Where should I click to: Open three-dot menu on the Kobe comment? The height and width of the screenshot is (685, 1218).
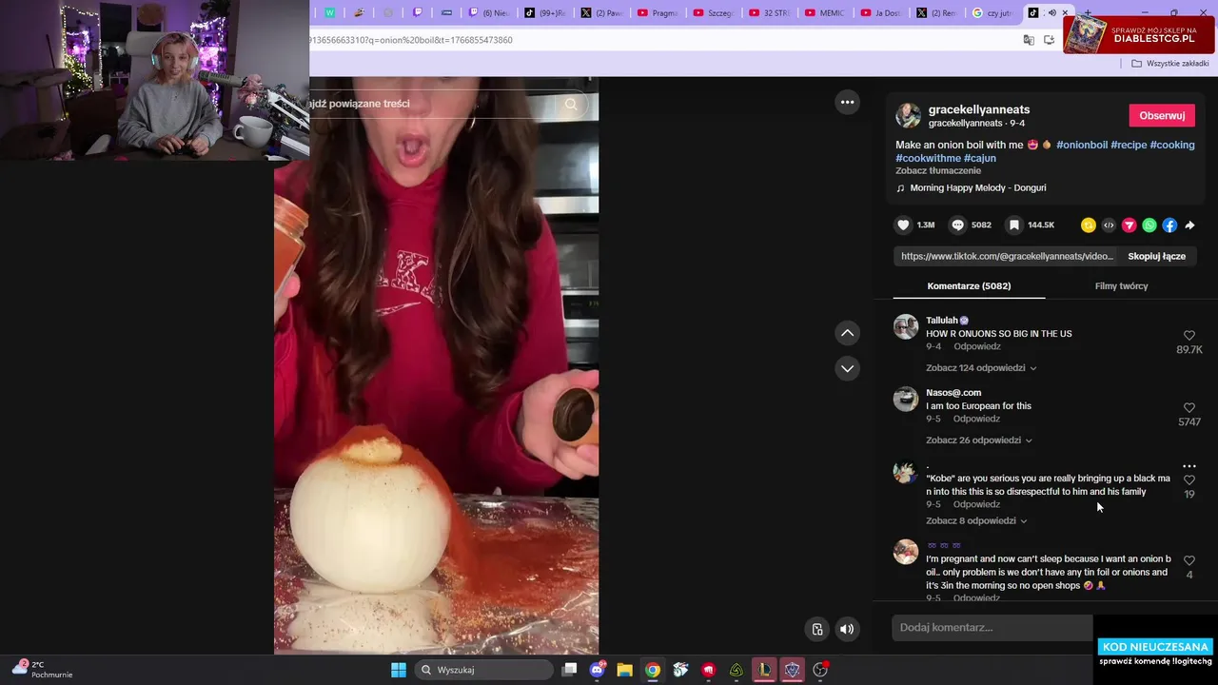pyautogui.click(x=1189, y=466)
